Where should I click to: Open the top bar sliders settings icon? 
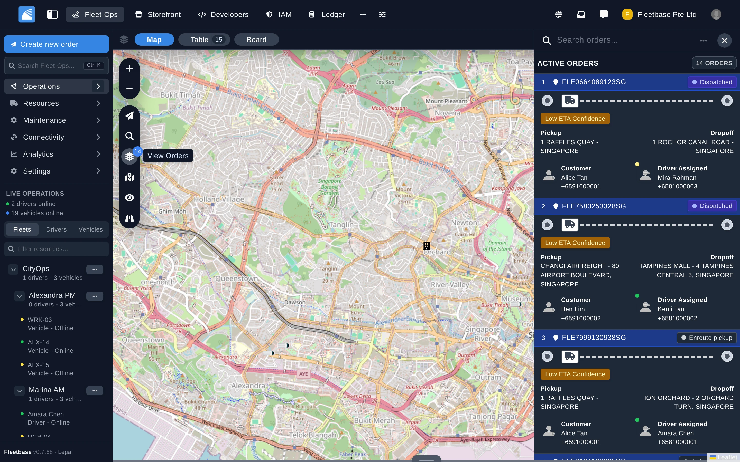[x=382, y=14]
